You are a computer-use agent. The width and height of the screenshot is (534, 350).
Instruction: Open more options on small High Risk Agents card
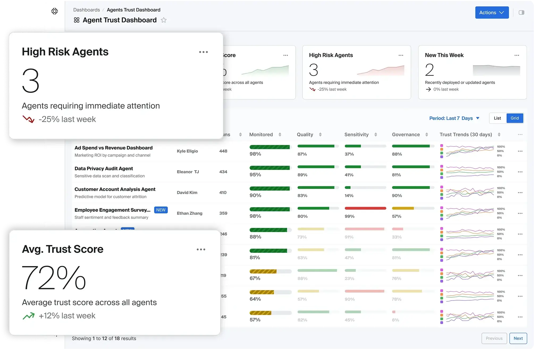pyautogui.click(x=401, y=55)
